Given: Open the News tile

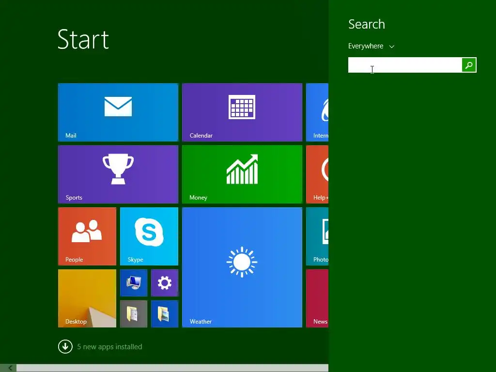Looking at the screenshot, I should (317, 298).
